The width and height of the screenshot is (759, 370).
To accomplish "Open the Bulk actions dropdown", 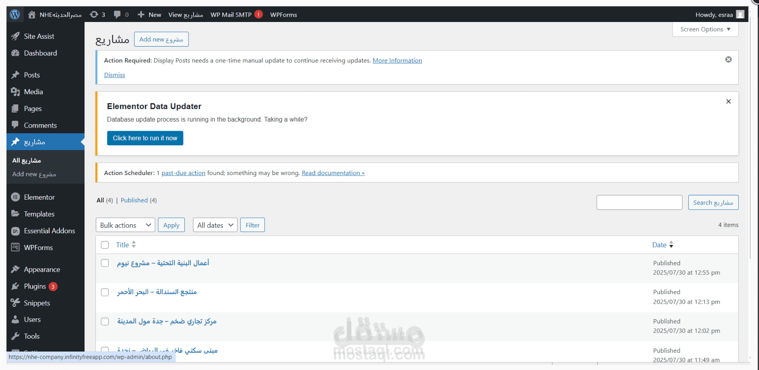I will click(125, 225).
